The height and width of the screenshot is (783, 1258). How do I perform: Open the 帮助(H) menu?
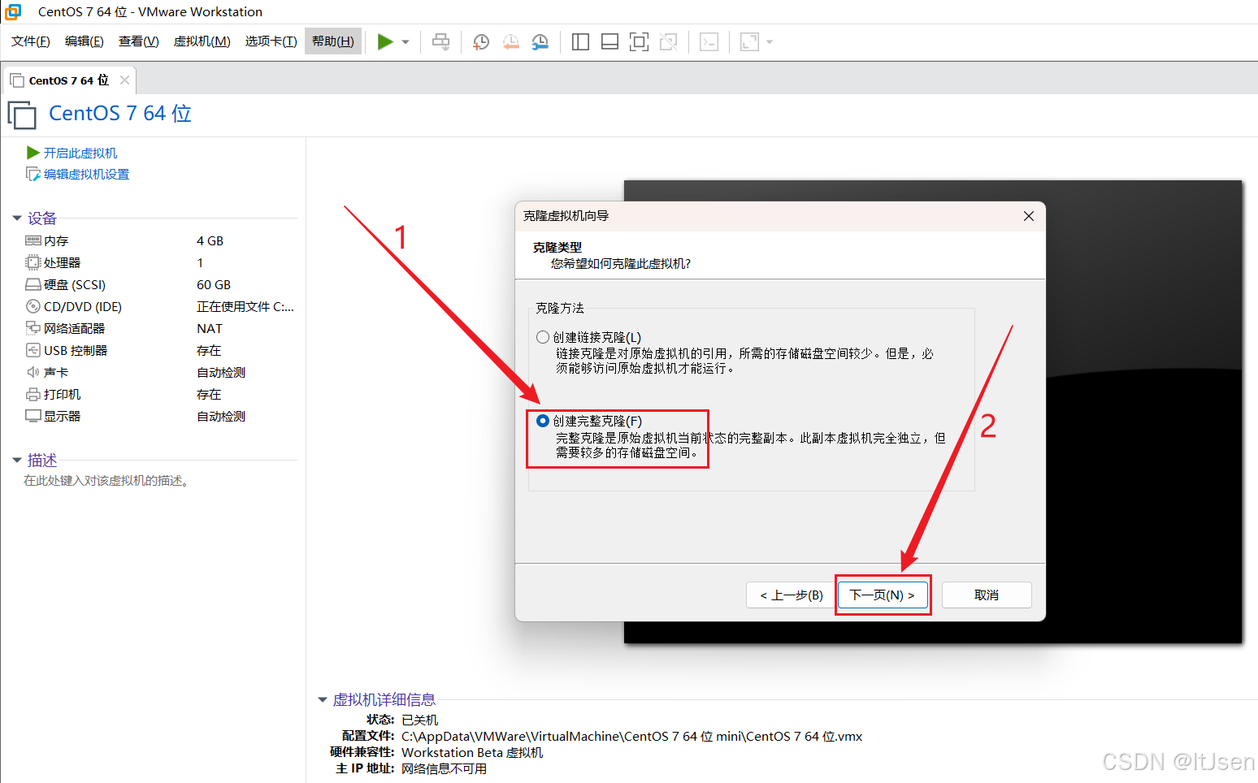(x=333, y=41)
